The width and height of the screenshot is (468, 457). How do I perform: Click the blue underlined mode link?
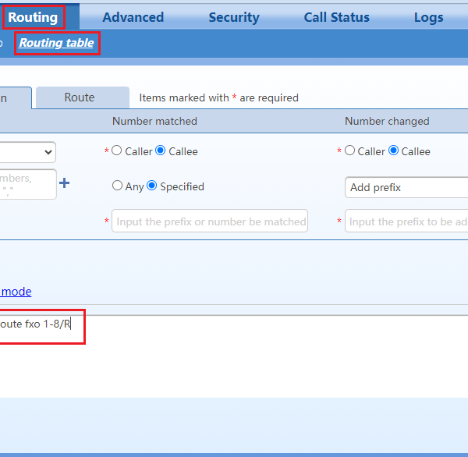click(16, 292)
